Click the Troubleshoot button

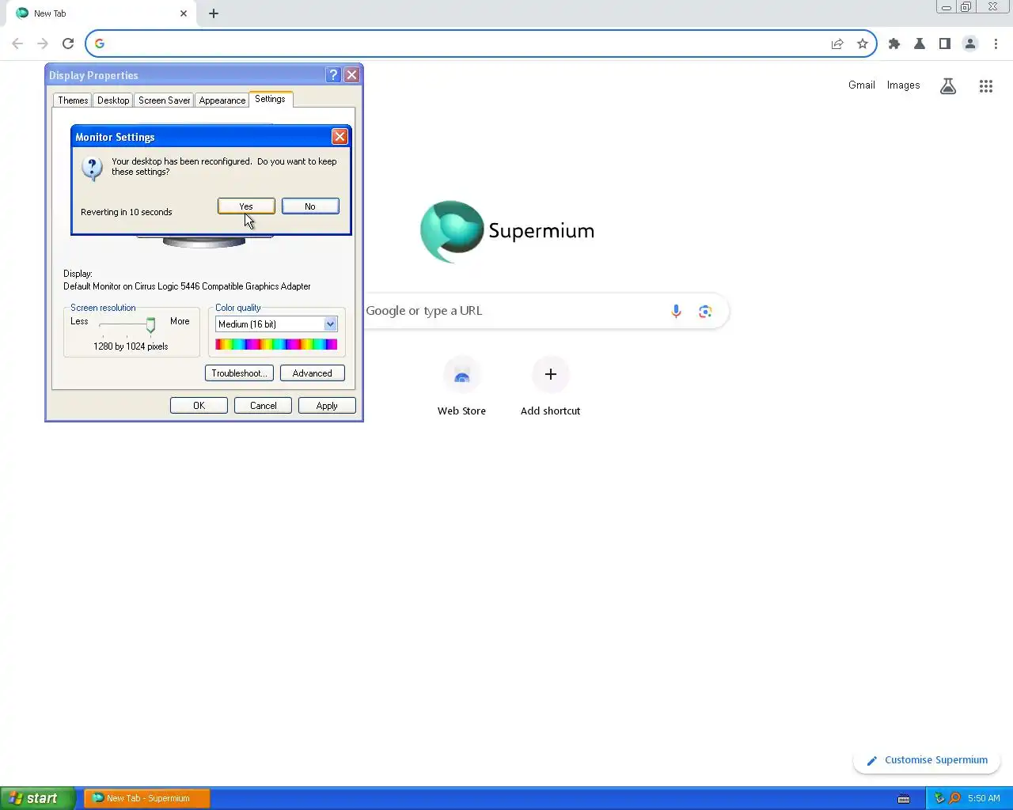pyautogui.click(x=239, y=373)
